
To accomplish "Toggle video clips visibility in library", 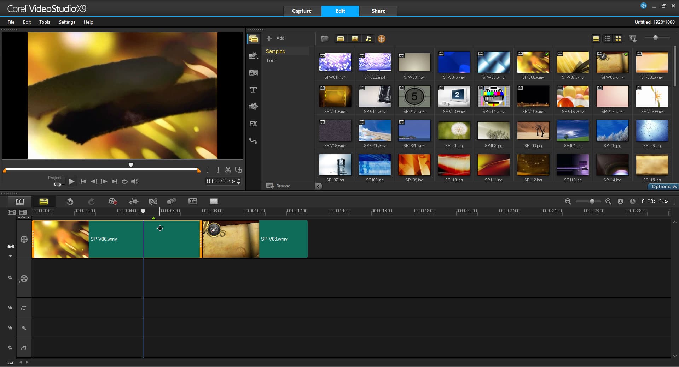I will (x=341, y=39).
